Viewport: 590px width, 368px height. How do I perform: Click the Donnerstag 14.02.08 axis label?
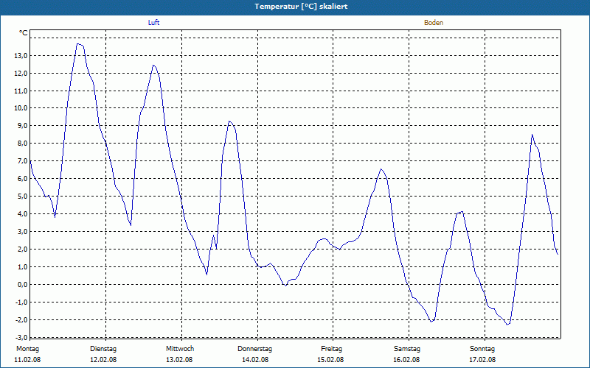(254, 354)
